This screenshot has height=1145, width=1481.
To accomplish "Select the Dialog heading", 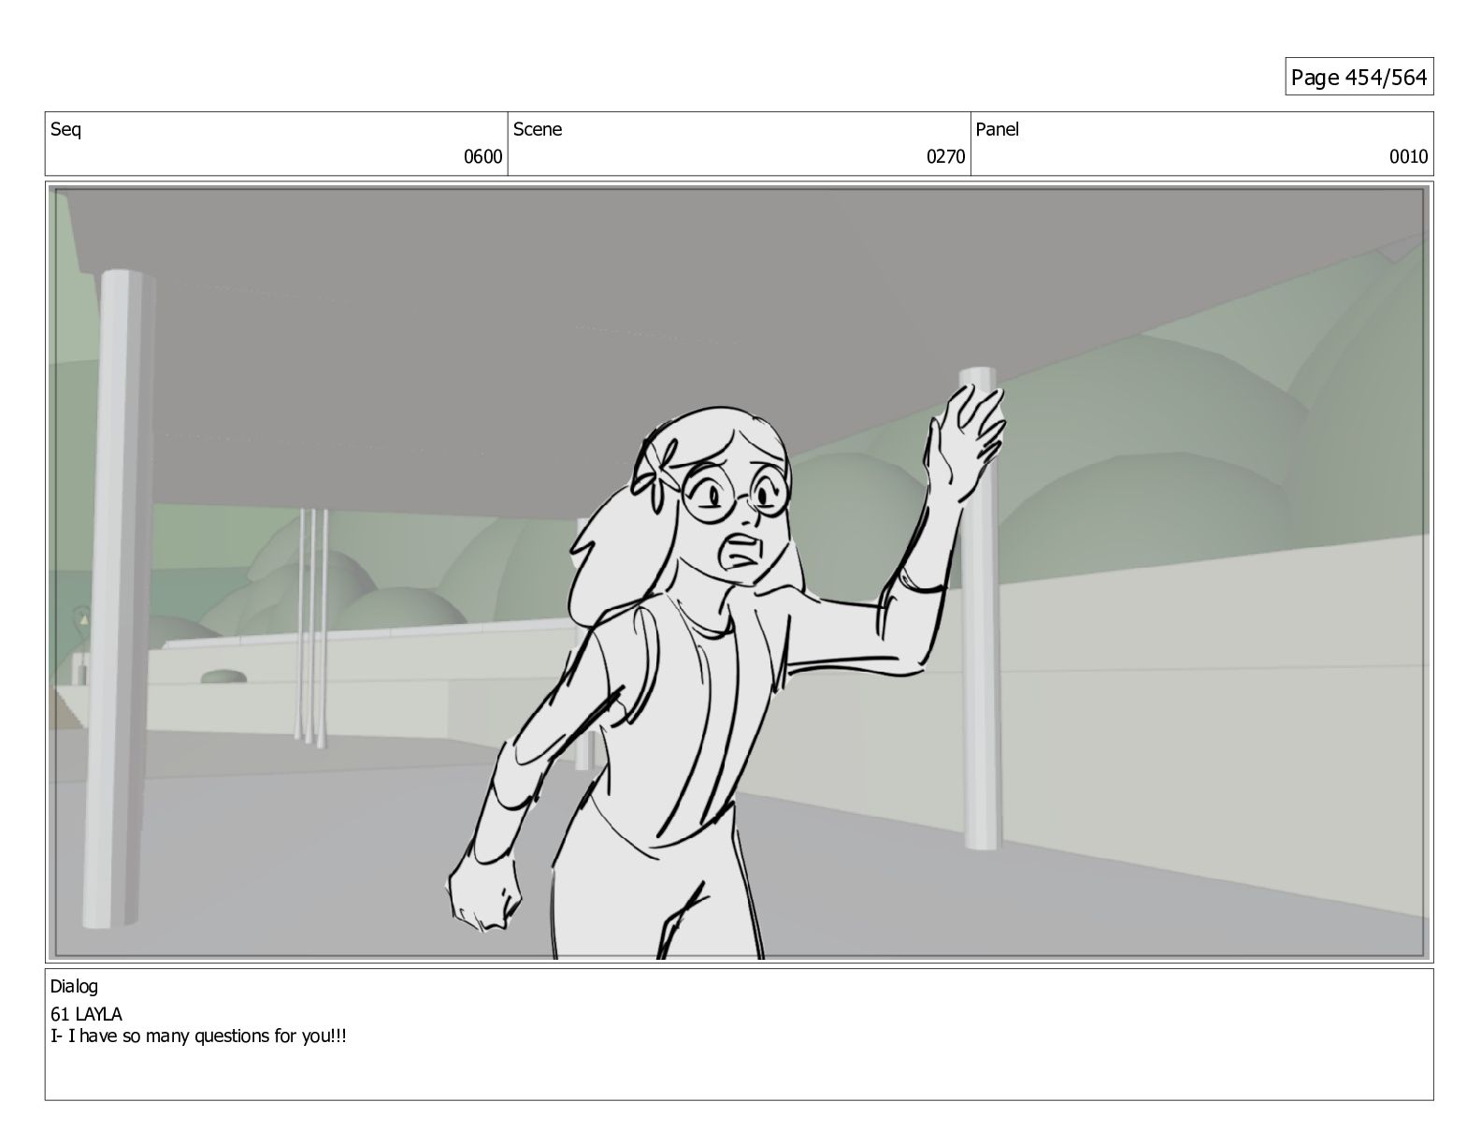I will pyautogui.click(x=74, y=986).
